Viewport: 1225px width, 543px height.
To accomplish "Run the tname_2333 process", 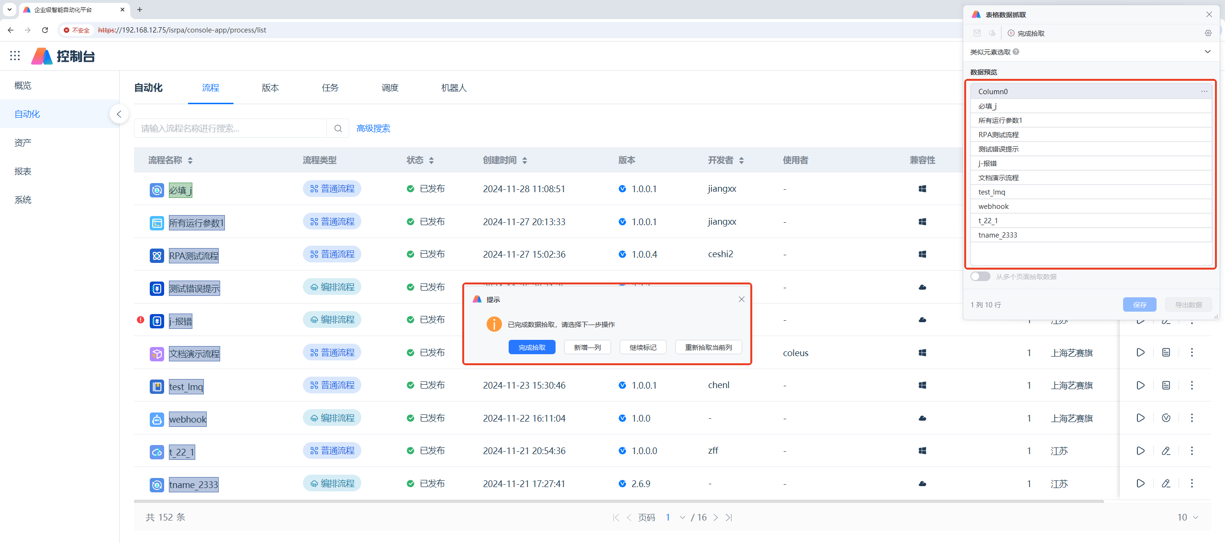I will (x=1141, y=483).
